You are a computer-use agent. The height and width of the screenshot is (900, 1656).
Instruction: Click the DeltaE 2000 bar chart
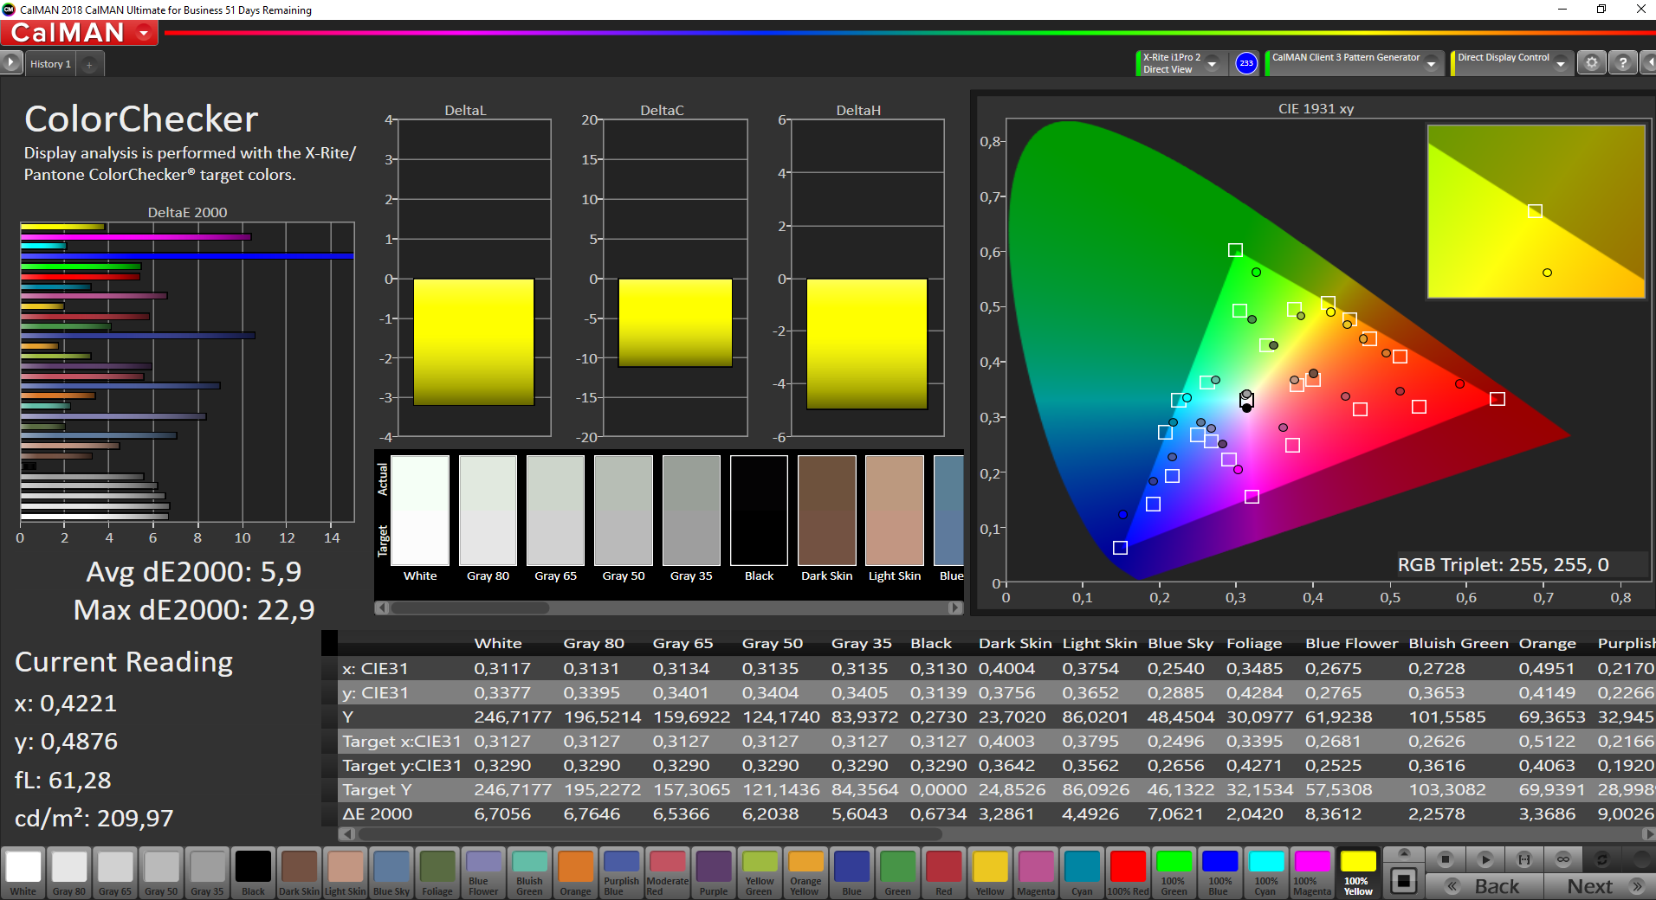point(187,372)
